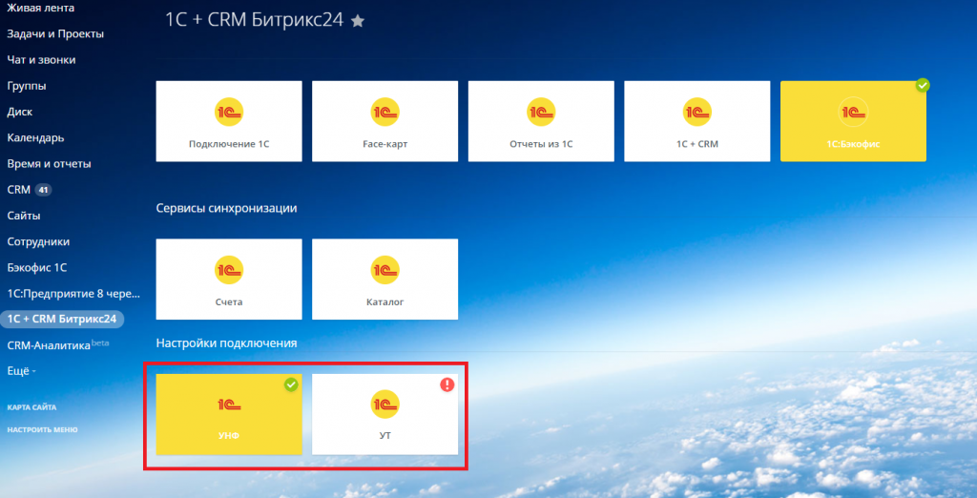Open Бэкофис 1С section
The width and height of the screenshot is (977, 498).
click(37, 267)
